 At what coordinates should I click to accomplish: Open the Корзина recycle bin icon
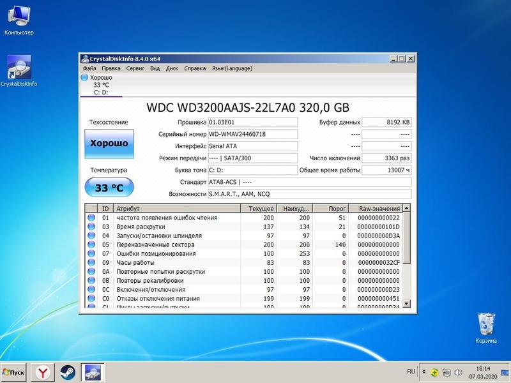[x=486, y=324]
